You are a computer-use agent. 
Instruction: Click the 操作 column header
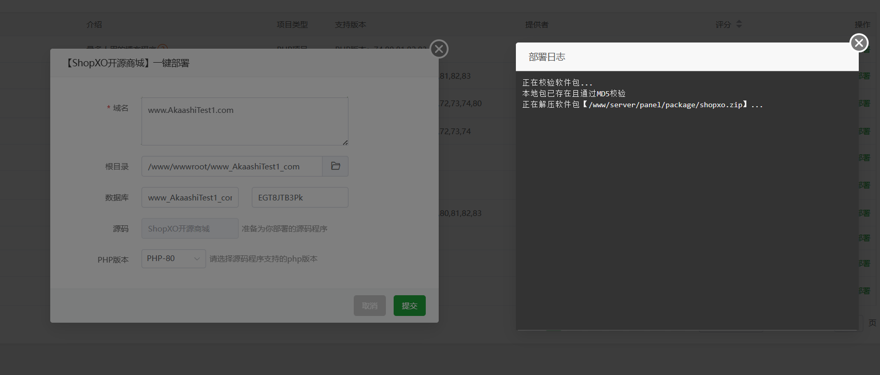point(862,24)
